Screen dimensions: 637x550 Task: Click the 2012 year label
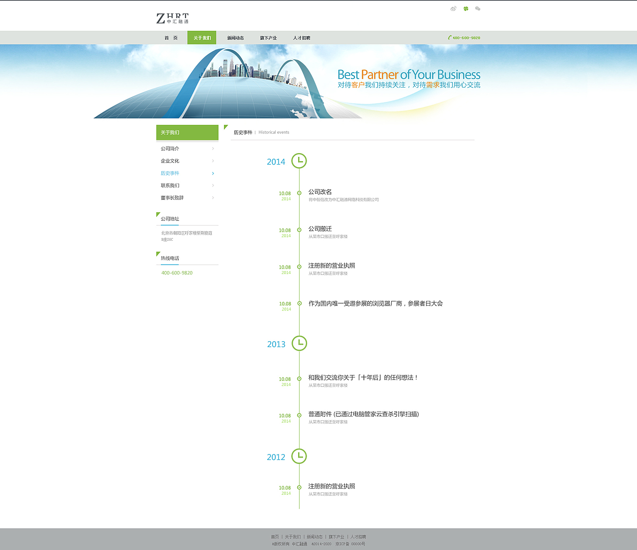point(276,457)
